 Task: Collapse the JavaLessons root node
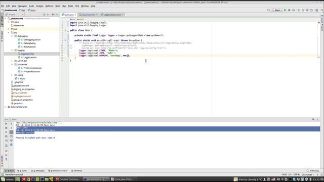tap(6, 18)
